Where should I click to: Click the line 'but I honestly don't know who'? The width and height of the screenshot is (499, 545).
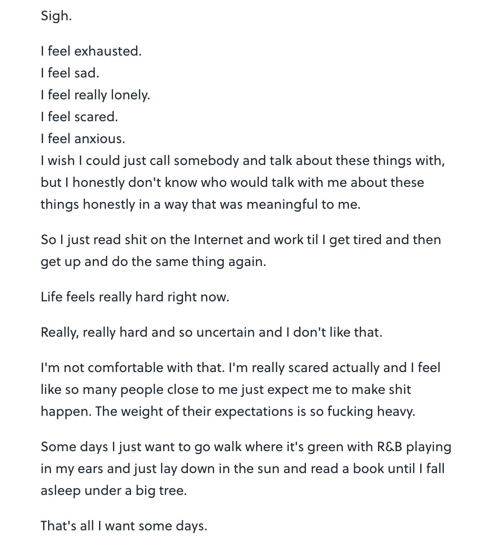pos(233,183)
